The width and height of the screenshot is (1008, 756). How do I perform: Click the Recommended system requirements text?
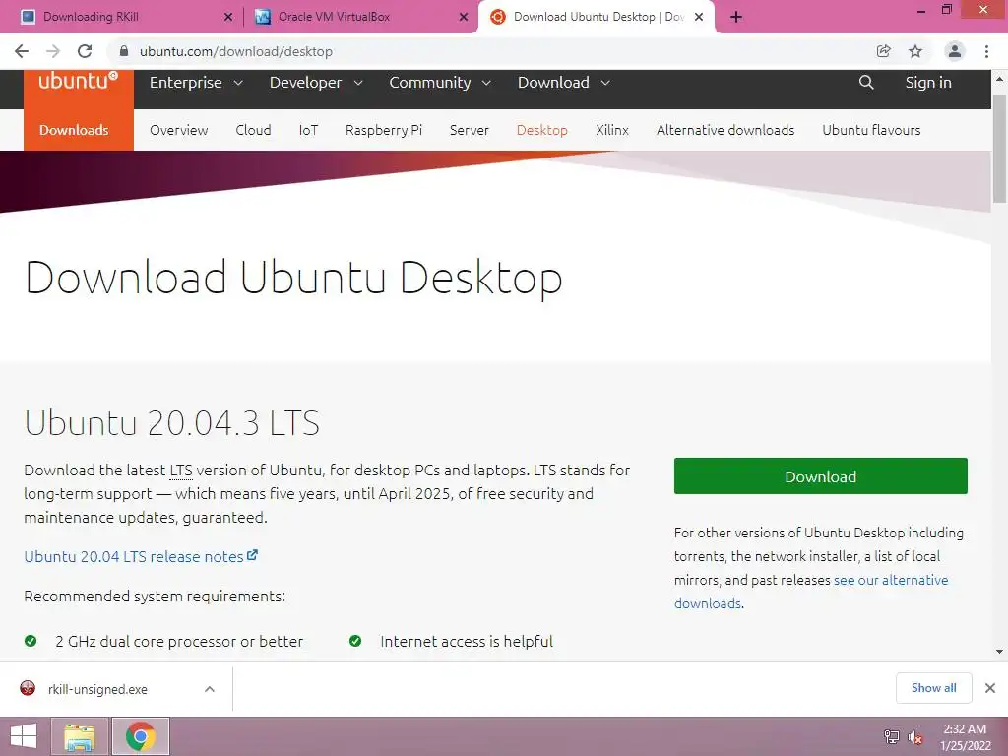click(x=155, y=596)
